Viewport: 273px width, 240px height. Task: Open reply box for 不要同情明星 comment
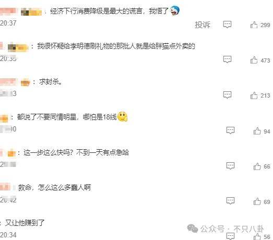pos(230,130)
